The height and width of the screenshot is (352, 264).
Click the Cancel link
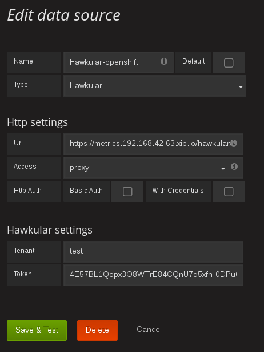(x=149, y=329)
